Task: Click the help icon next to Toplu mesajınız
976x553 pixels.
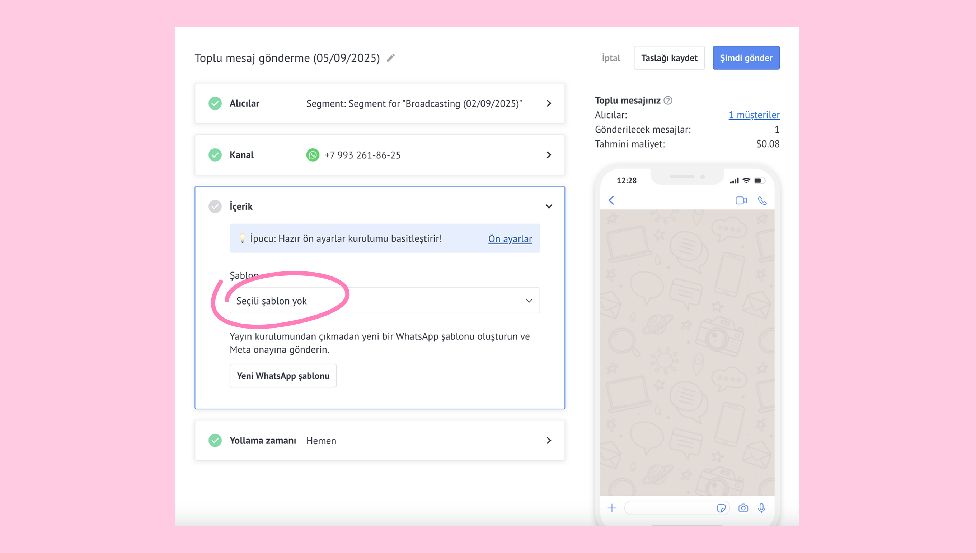Action: coord(668,100)
